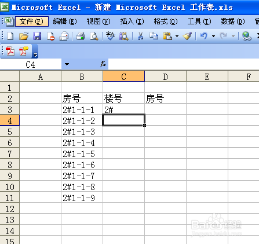Image resolution: width=259 pixels, height=244 pixels.
Task: Select cell containing 2#1-1-8
Action: 82,187
